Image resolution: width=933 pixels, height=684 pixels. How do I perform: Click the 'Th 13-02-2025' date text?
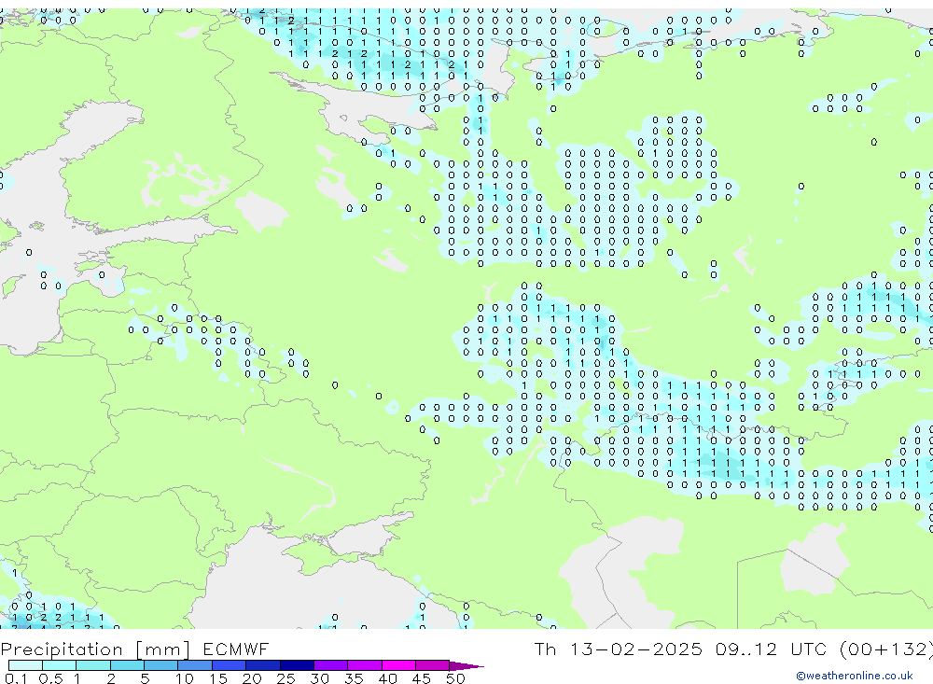618,649
